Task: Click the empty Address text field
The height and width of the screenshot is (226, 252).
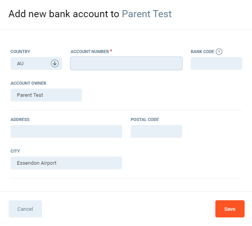Action: (66, 131)
